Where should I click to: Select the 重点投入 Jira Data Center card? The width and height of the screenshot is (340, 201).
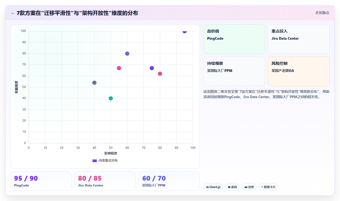(x=299, y=39)
